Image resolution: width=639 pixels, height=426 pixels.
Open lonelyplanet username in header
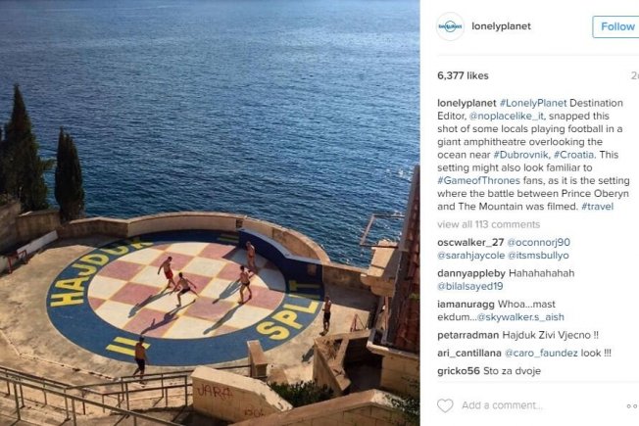click(x=501, y=26)
